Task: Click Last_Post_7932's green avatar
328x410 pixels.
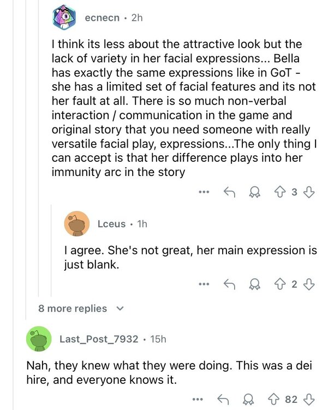Action: pyautogui.click(x=39, y=339)
